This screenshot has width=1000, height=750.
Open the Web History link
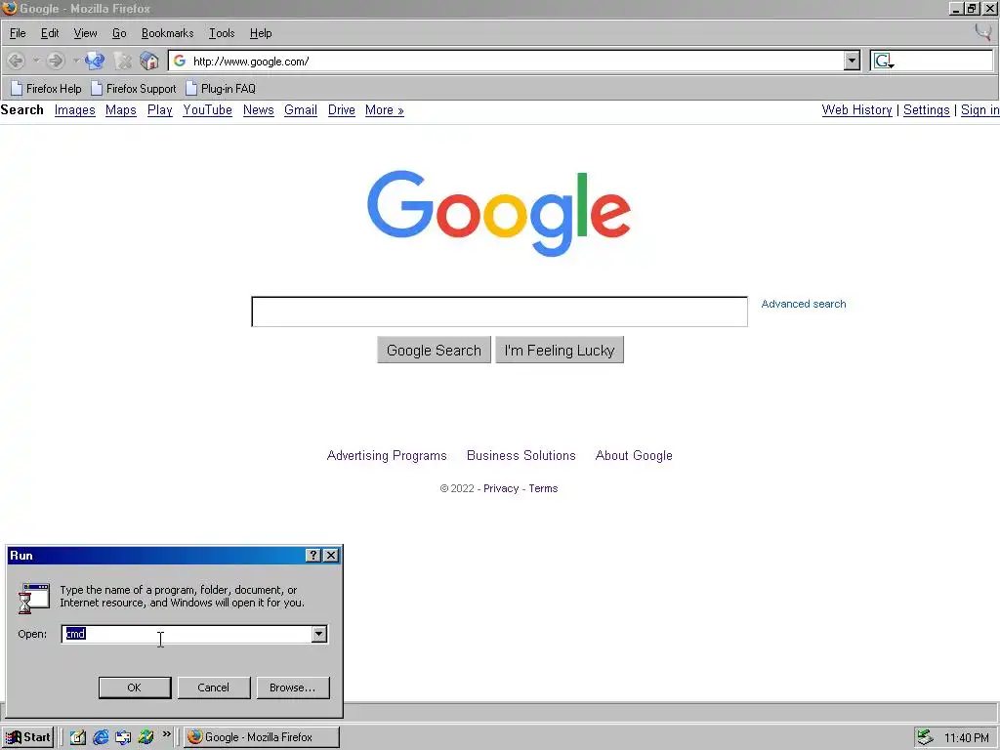click(856, 110)
